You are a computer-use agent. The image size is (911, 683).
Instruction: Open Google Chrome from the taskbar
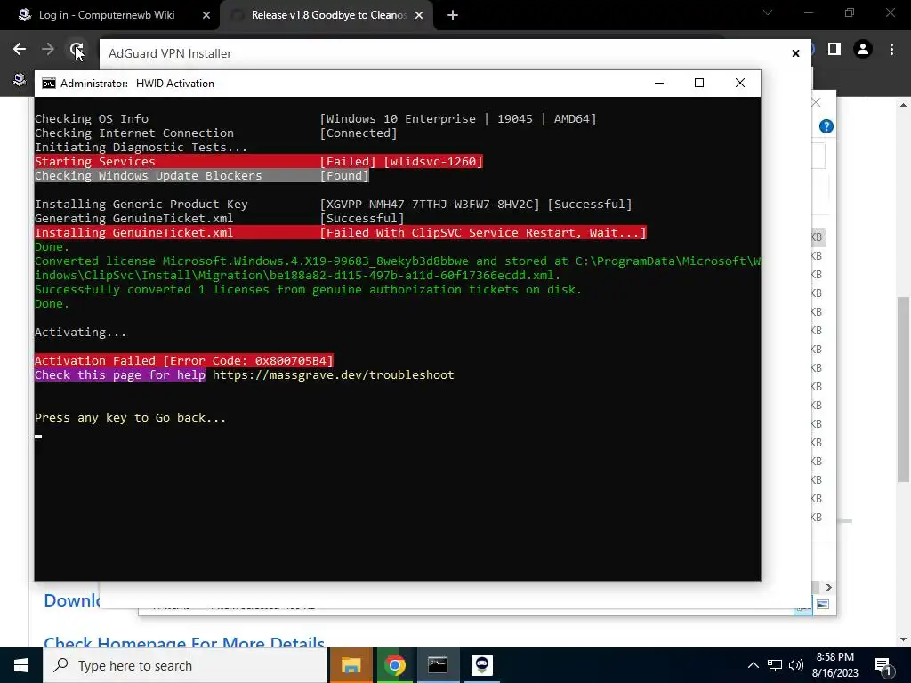(x=394, y=665)
